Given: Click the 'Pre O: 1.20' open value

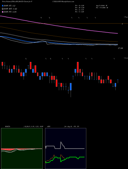Looking at the screenshot, I should 80,6.
